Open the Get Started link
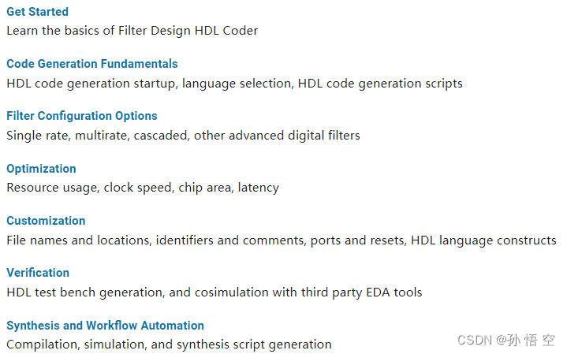This screenshot has width=567, height=354. tap(37, 12)
